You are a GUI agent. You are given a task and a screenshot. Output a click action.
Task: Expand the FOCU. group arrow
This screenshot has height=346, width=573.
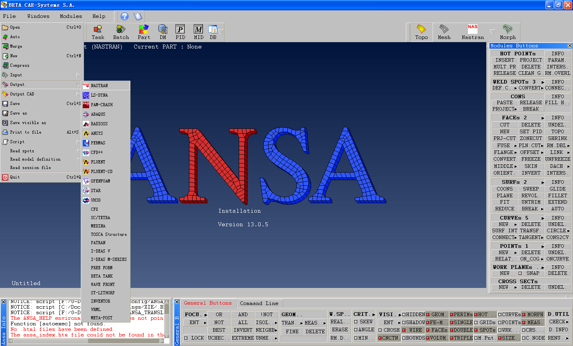tap(206, 315)
